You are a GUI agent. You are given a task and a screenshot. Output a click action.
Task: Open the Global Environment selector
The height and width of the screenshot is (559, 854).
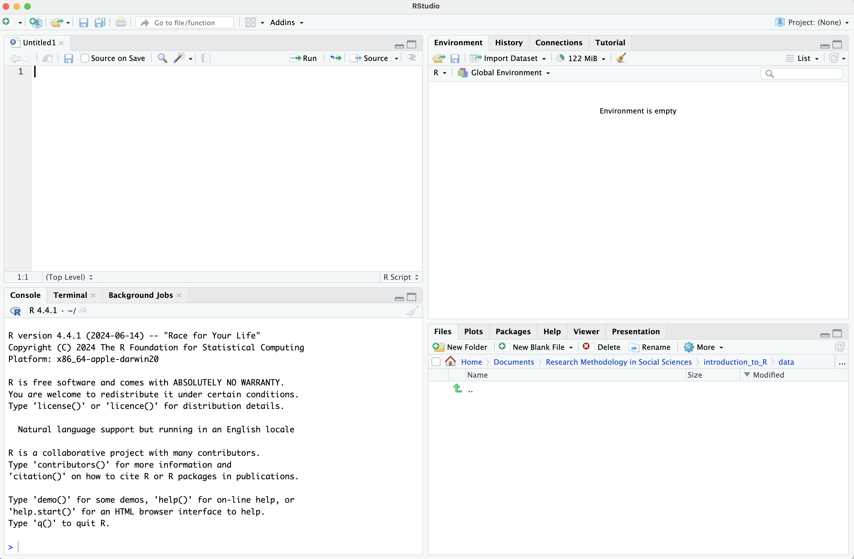504,73
